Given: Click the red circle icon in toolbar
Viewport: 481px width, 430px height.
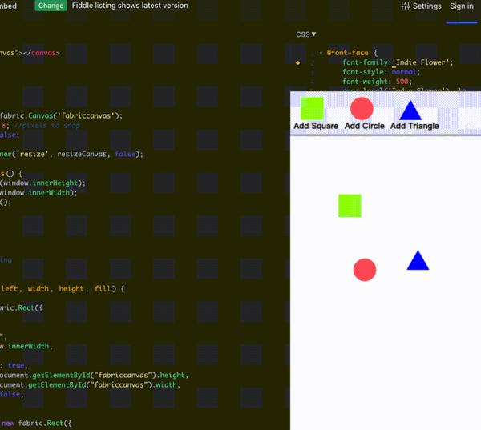Looking at the screenshot, I should click(x=362, y=108).
